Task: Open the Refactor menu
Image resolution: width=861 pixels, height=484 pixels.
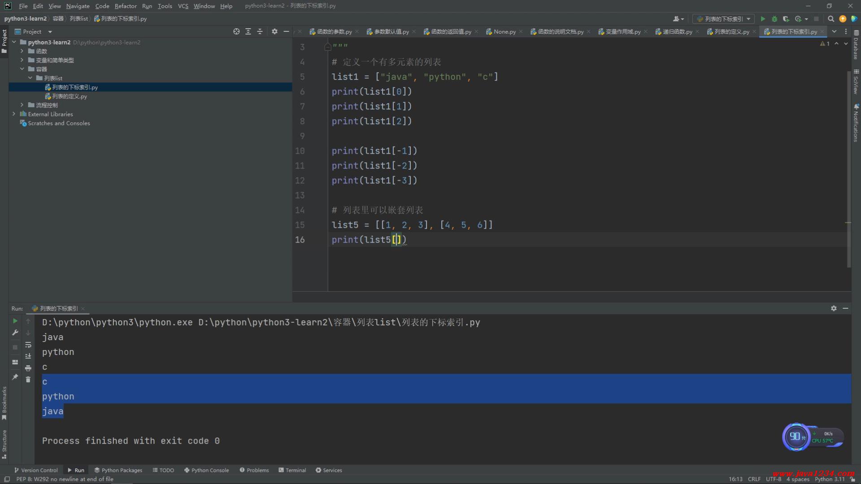Action: click(125, 6)
